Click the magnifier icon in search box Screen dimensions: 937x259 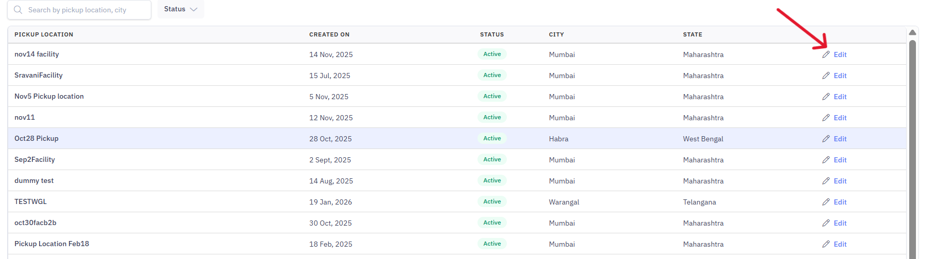[x=18, y=10]
